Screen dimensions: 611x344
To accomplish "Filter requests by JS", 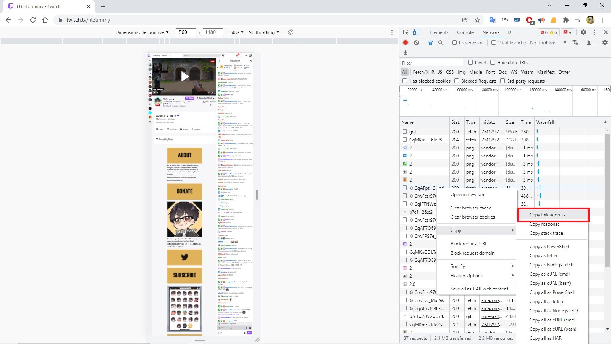I will click(440, 72).
